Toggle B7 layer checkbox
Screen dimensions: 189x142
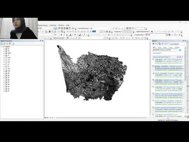click(6, 78)
